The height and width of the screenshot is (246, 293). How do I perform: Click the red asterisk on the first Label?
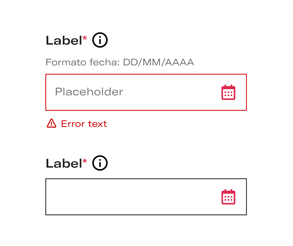point(85,38)
